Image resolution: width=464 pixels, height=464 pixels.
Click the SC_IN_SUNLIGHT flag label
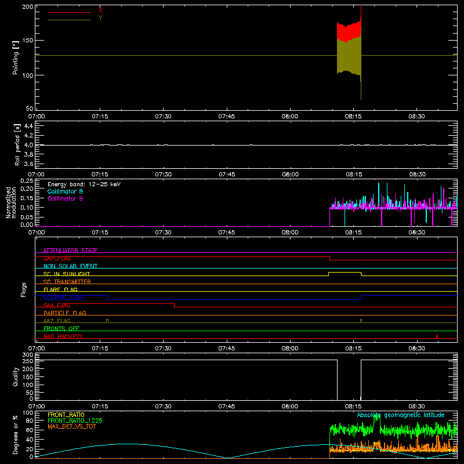(x=67, y=274)
